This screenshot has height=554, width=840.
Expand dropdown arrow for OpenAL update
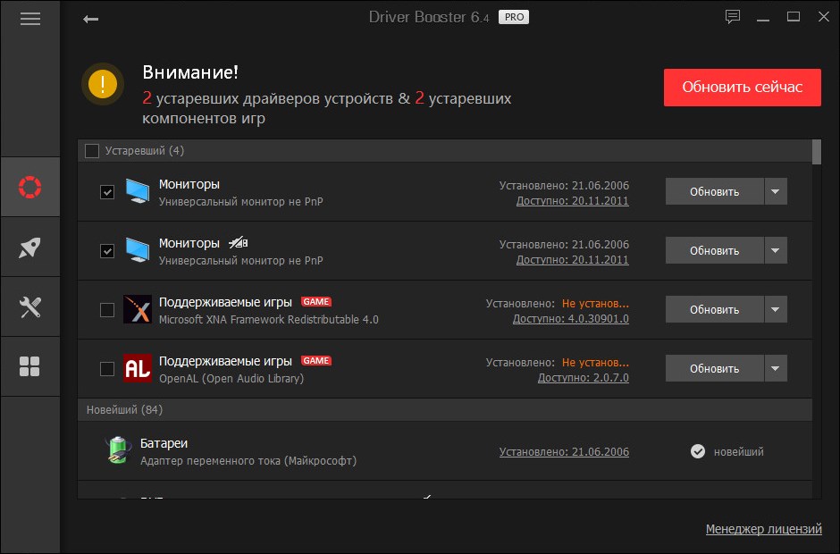click(x=776, y=368)
